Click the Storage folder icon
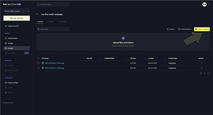This screenshot has height=115, width=213. click(6, 43)
